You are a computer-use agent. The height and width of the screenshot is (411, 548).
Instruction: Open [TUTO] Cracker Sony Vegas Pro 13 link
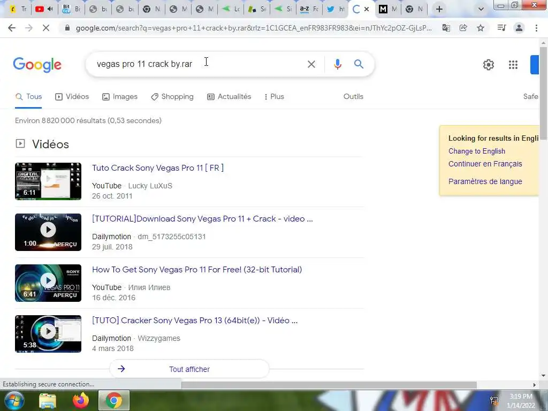(195, 321)
